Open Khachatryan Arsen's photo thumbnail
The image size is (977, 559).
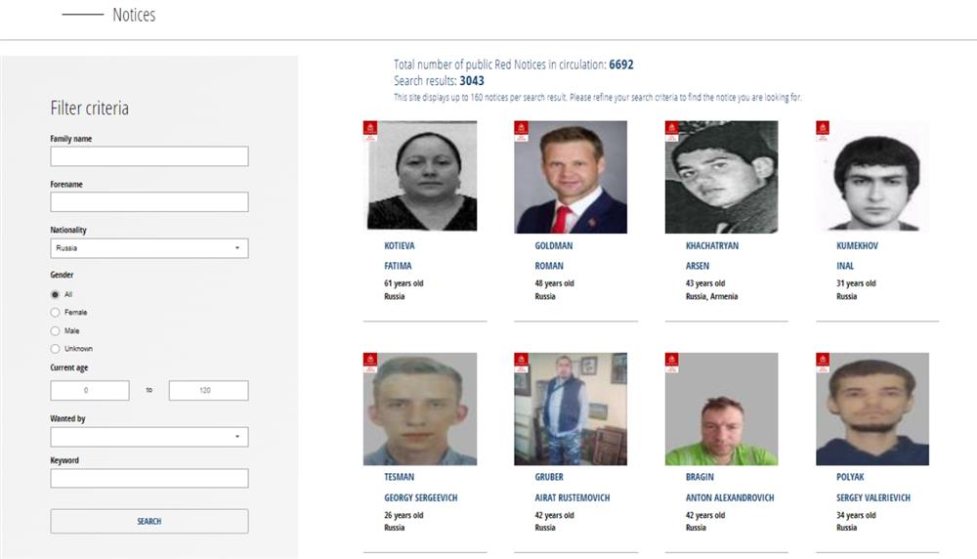pos(721,177)
